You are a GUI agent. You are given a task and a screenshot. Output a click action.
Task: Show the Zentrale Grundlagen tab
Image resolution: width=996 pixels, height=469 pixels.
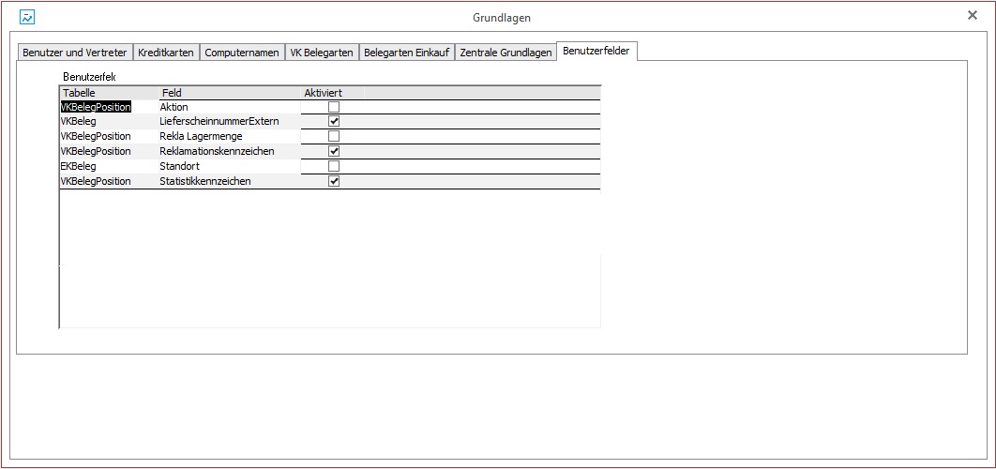[x=506, y=53]
